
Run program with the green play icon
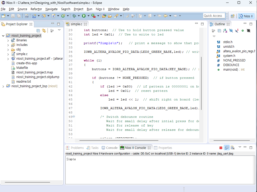pyautogui.click(x=84, y=16)
